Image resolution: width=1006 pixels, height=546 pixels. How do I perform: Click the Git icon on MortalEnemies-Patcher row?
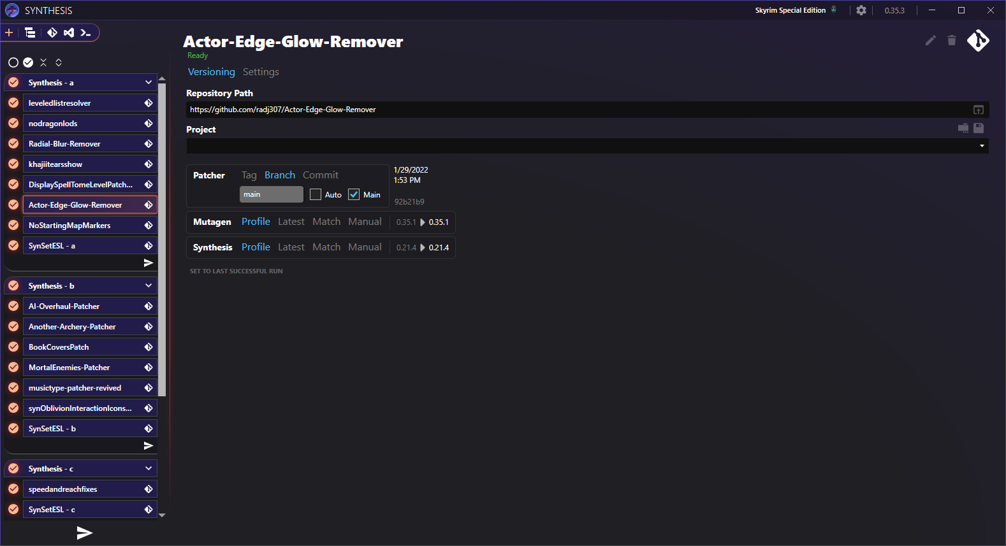149,368
